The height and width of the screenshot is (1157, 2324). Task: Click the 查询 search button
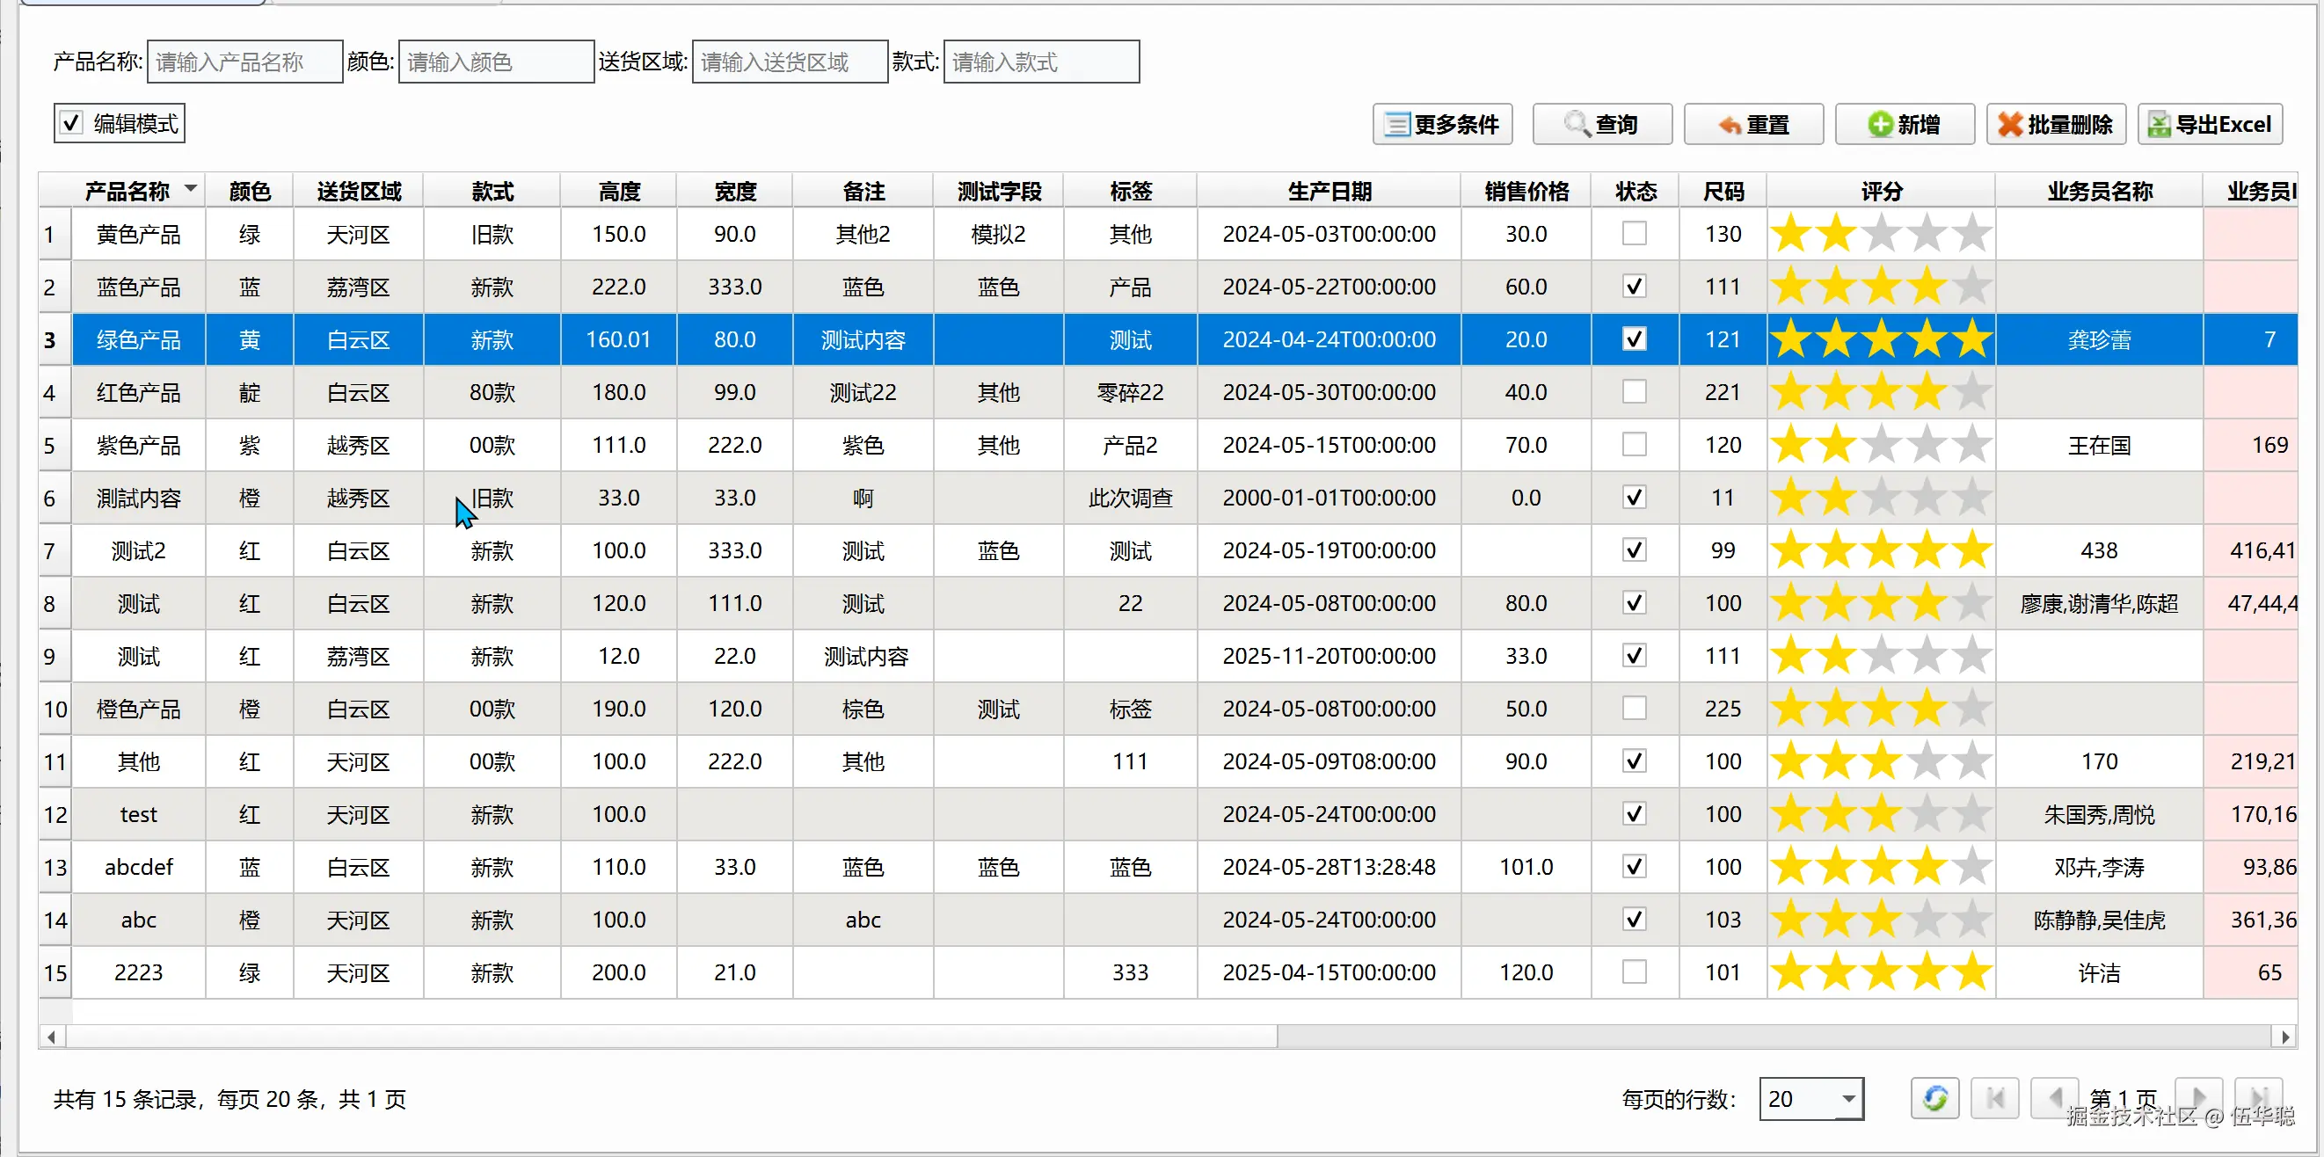(x=1601, y=125)
